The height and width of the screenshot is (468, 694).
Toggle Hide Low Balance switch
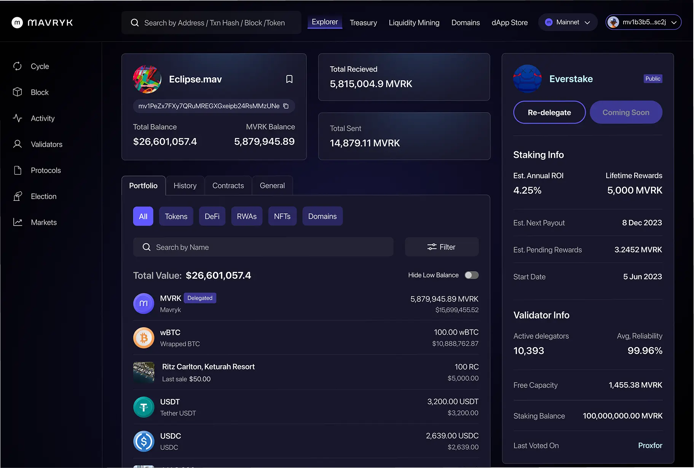point(471,275)
